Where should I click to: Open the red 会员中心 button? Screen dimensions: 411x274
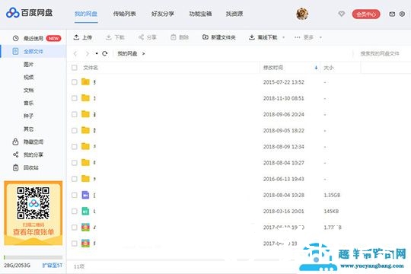(x=366, y=14)
